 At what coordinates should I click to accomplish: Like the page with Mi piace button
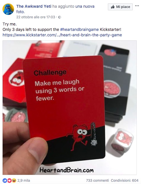[x=120, y=7]
